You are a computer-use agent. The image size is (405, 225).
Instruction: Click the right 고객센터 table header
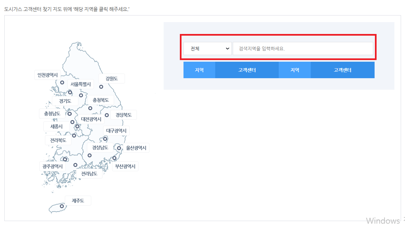click(343, 70)
